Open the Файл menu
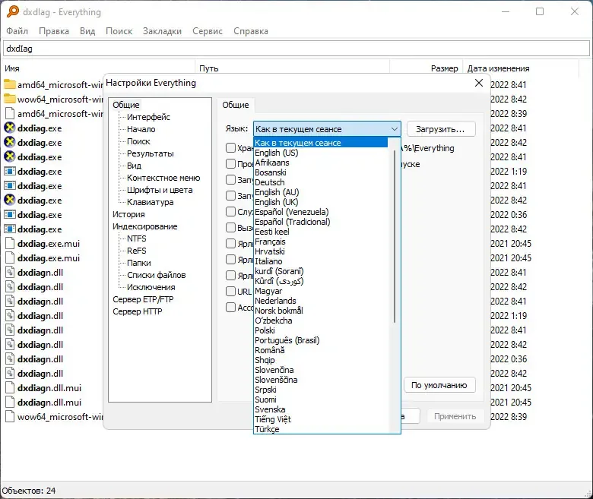 [17, 31]
